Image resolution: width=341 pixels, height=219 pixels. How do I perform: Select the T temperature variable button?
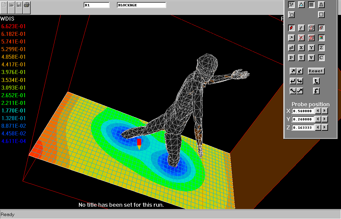point(301,58)
